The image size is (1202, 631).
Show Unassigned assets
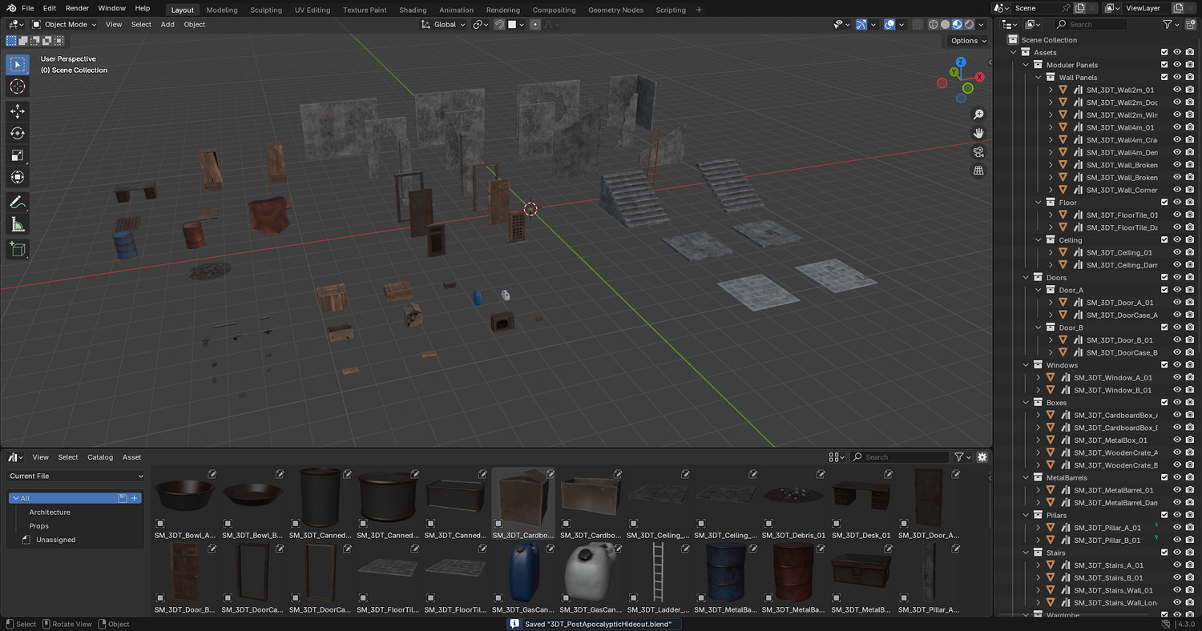pyautogui.click(x=56, y=540)
